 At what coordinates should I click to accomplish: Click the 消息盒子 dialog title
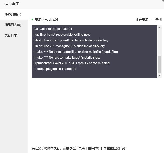tap(12, 4)
